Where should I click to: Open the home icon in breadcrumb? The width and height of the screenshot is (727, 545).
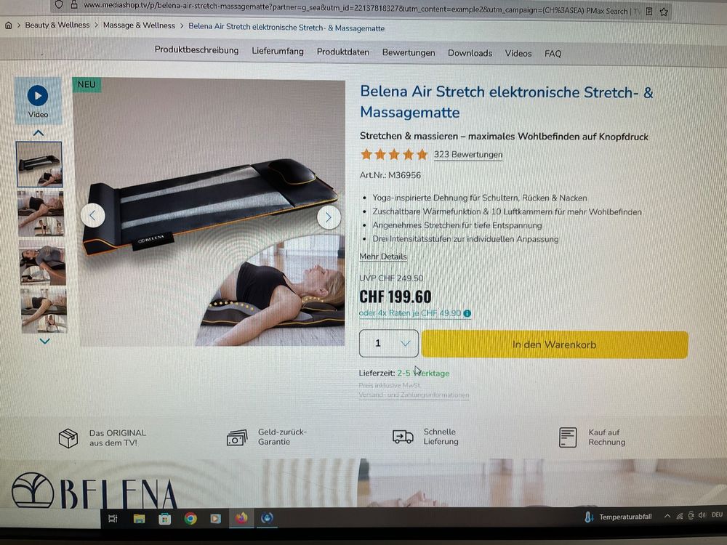8,25
